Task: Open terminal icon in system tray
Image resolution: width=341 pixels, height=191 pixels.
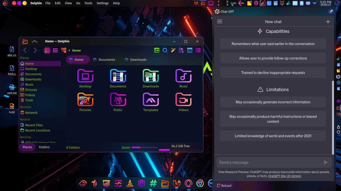Action: coord(269,3)
